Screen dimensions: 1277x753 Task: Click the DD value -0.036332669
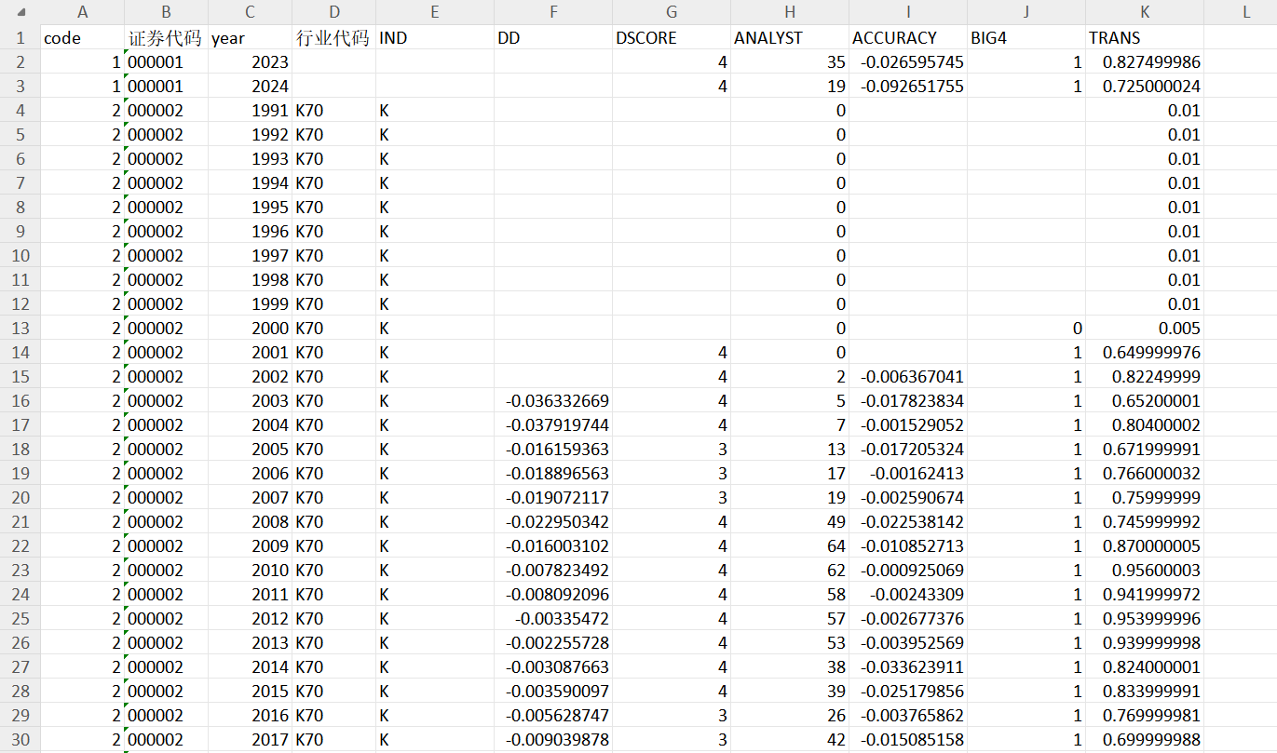coord(553,401)
